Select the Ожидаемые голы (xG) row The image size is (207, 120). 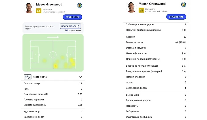coord(53,94)
